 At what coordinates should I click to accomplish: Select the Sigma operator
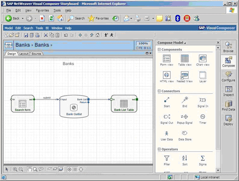coord(203,161)
